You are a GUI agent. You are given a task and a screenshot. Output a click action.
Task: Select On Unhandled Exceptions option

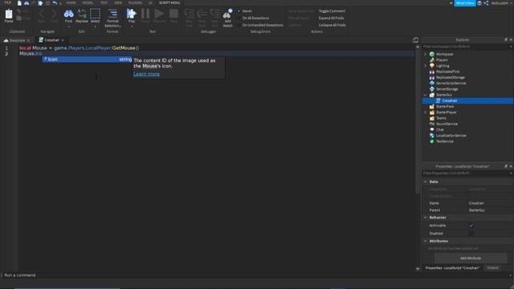coord(260,25)
